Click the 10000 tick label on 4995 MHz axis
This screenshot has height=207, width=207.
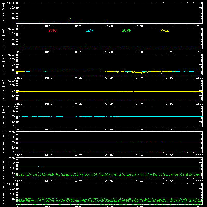pyautogui.click(x=11, y=132)
